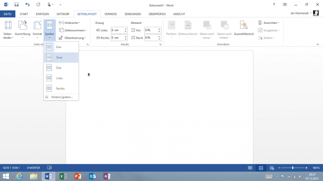Click the Nach spacing stepper arrows
This screenshot has height=181, width=323.
159,38
